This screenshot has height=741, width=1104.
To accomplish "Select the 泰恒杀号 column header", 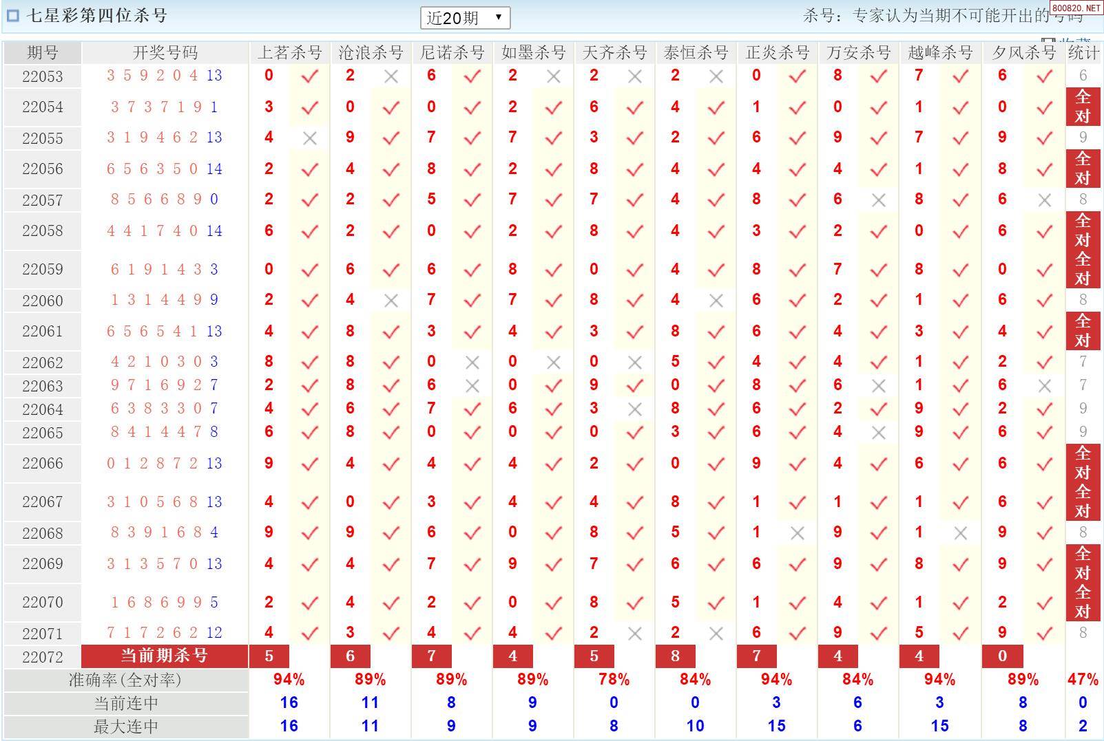I will [x=696, y=53].
